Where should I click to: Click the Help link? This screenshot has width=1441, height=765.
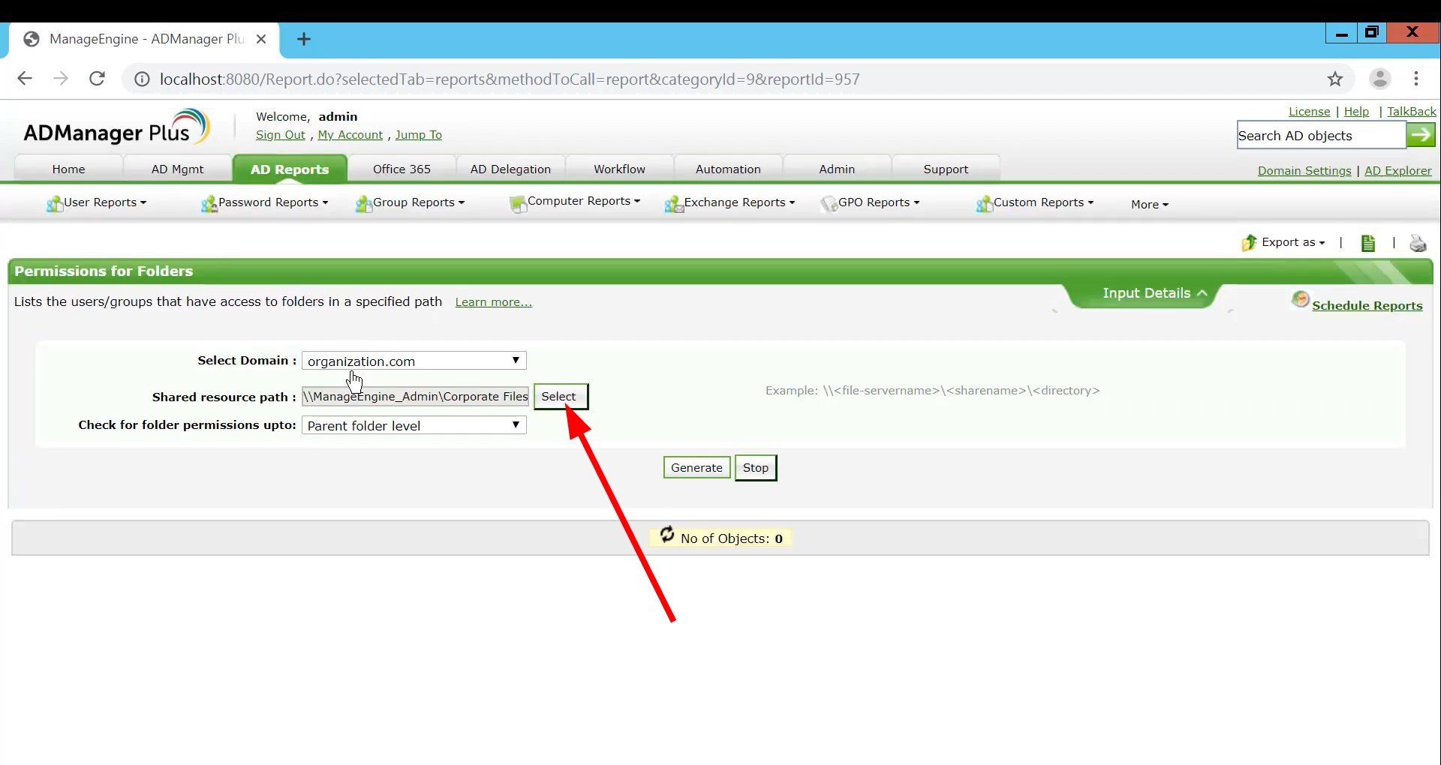coord(1356,112)
